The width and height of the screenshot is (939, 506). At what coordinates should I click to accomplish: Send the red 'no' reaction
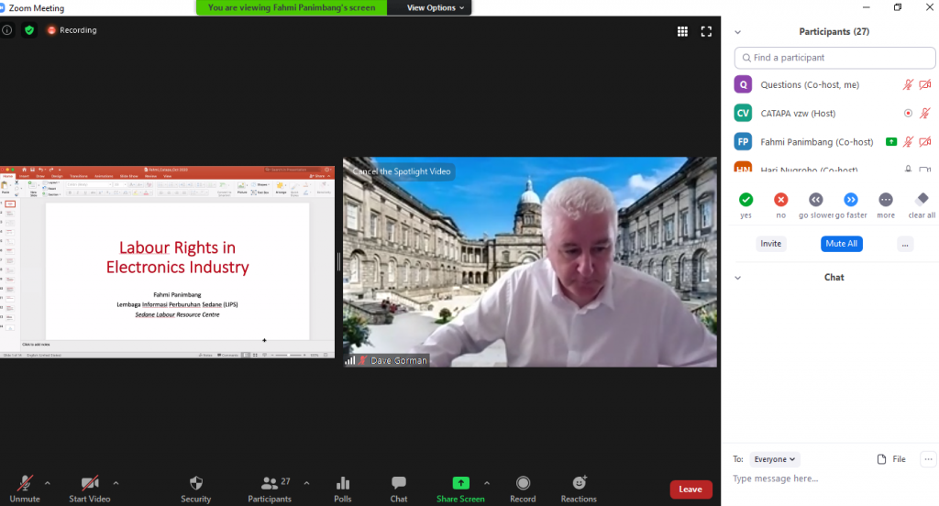pyautogui.click(x=781, y=200)
